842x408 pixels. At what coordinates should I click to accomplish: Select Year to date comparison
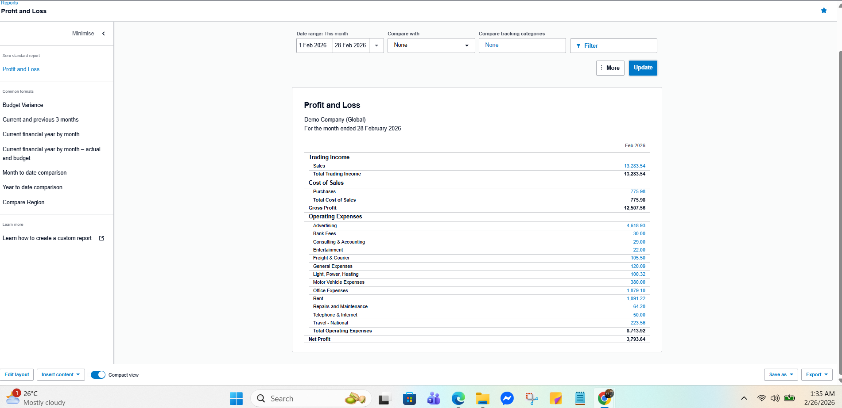32,187
